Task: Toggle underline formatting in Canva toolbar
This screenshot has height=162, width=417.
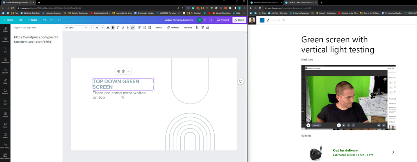Action: 122,28
